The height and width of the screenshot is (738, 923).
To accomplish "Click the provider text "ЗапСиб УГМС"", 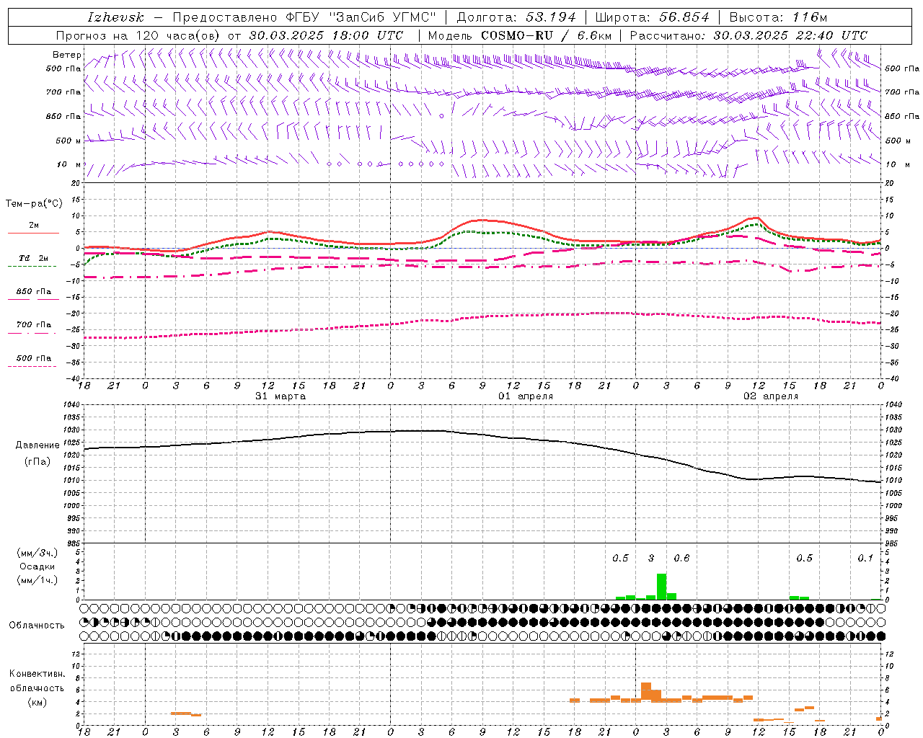I will coord(382,17).
